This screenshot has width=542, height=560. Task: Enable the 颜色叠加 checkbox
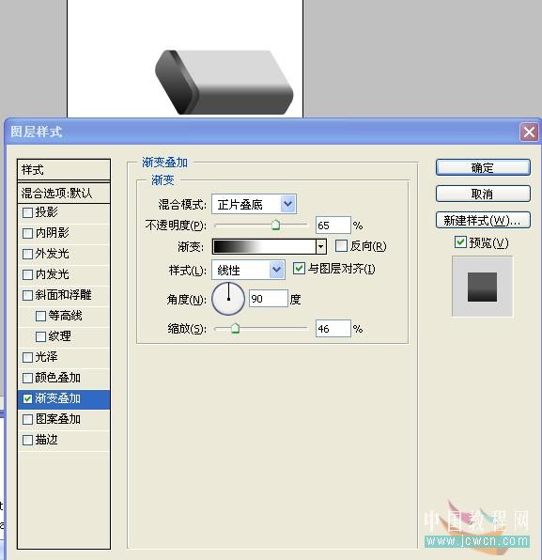point(27,379)
